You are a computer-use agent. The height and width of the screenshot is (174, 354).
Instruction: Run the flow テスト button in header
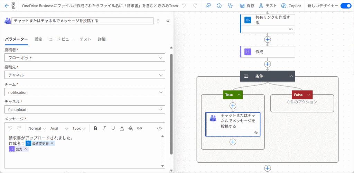tap(268, 6)
